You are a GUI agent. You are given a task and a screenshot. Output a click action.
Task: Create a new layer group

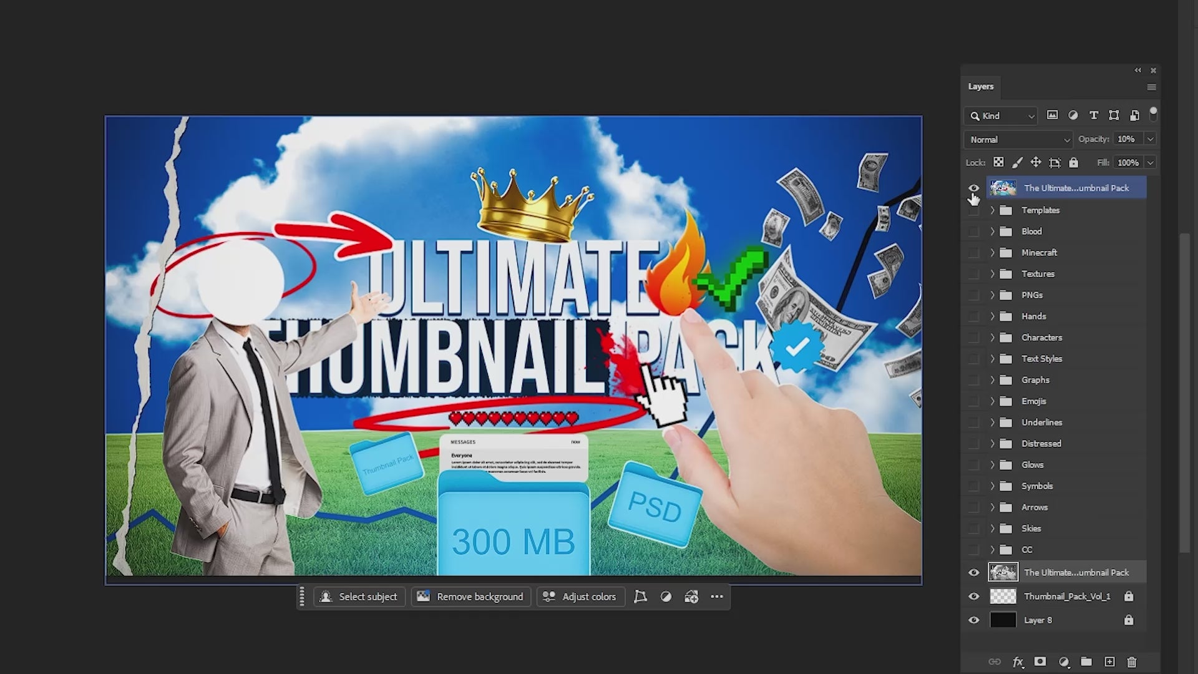tap(1086, 662)
